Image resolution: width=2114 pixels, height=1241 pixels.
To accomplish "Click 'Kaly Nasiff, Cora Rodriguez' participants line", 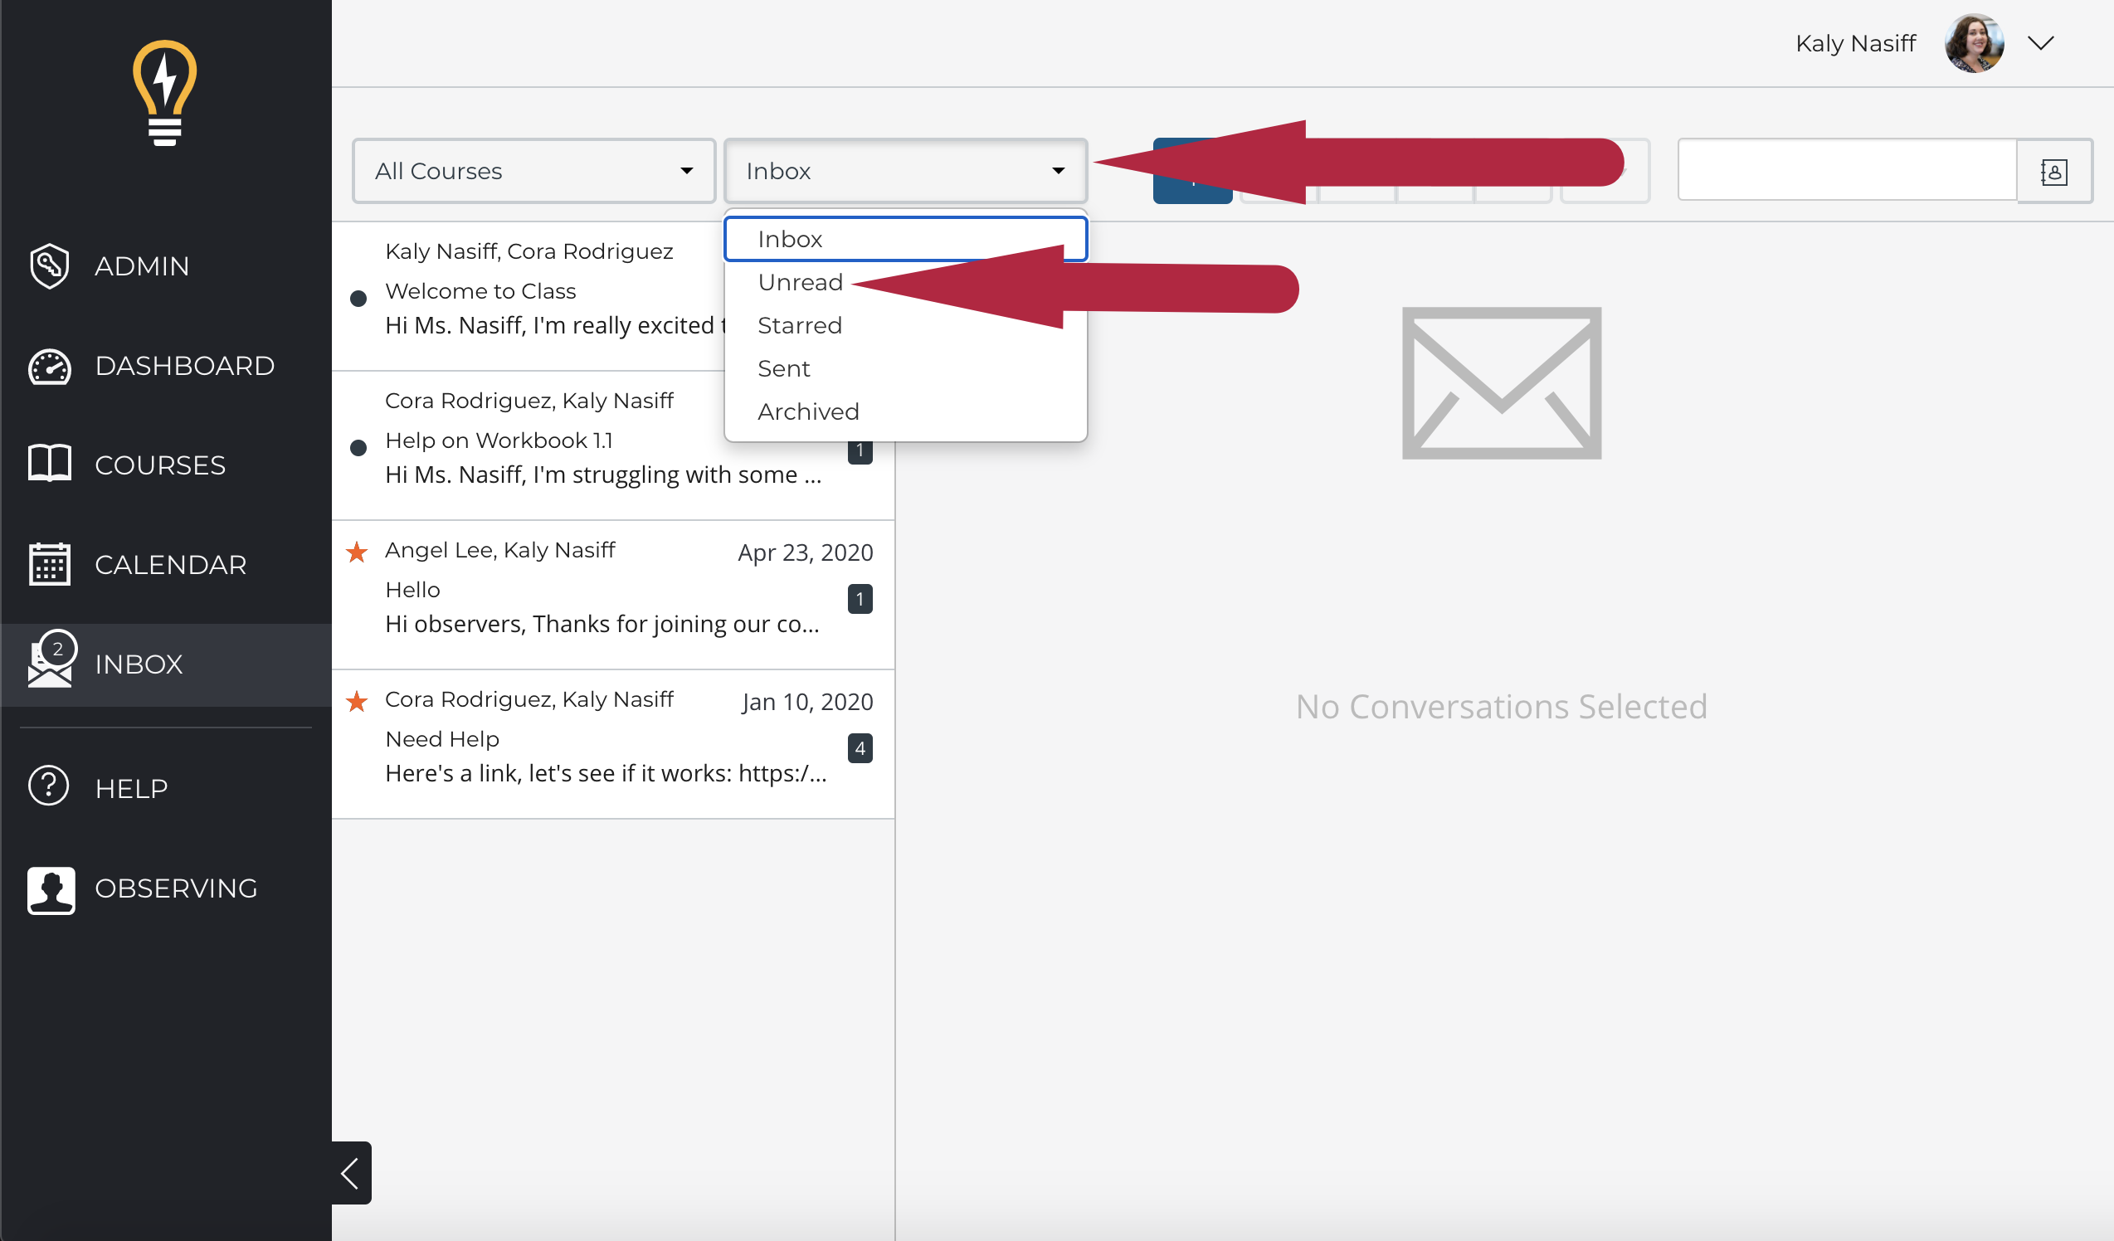I will [x=528, y=251].
